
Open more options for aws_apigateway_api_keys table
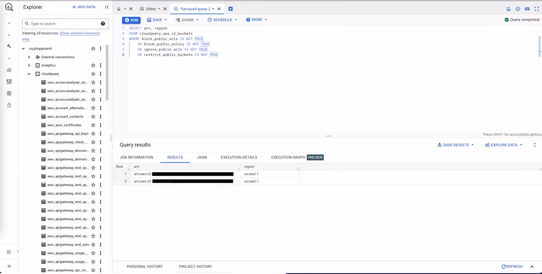pyautogui.click(x=101, y=134)
